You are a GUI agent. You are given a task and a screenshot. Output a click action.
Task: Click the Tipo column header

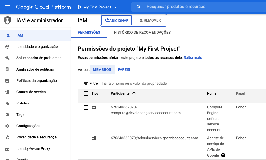pyautogui.click(x=95, y=93)
